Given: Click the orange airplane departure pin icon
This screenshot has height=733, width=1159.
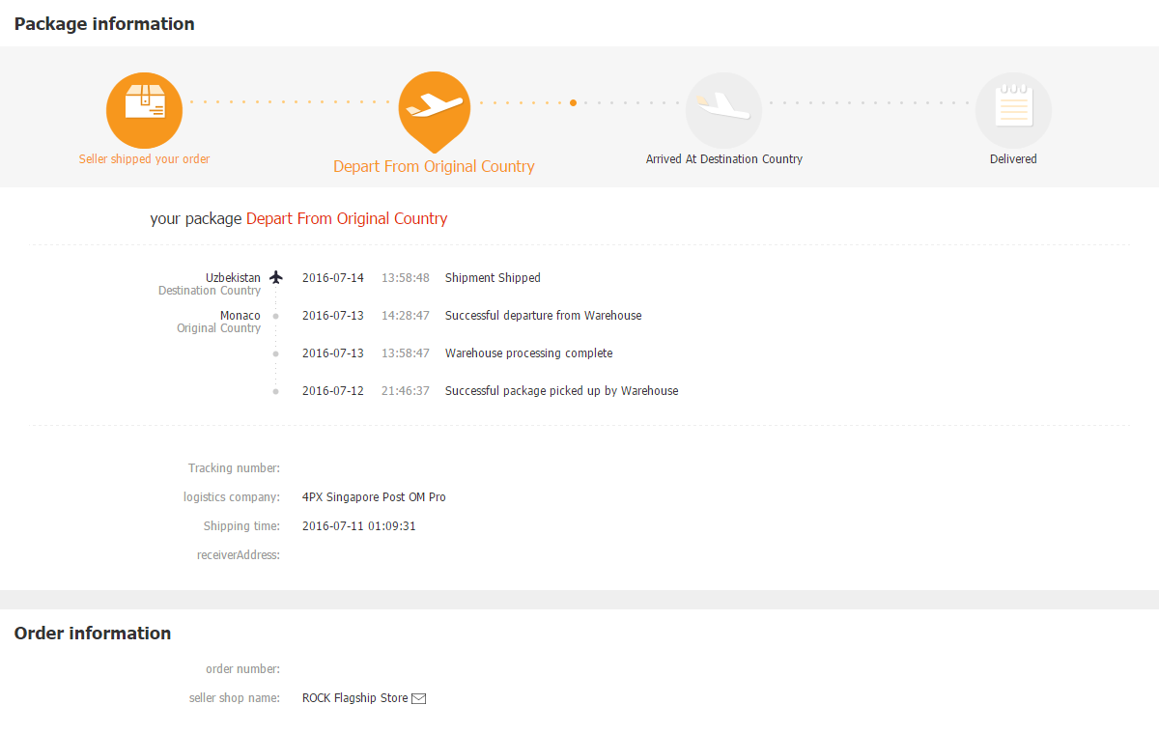Looking at the screenshot, I should click(434, 108).
